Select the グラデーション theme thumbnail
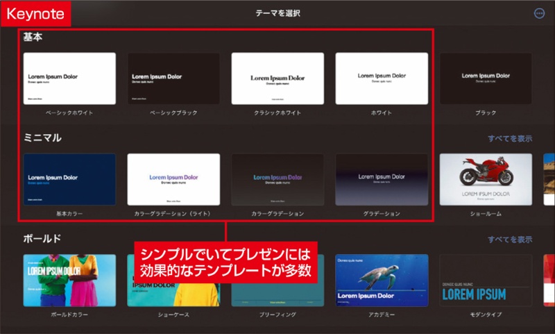555x334 pixels. (382, 180)
